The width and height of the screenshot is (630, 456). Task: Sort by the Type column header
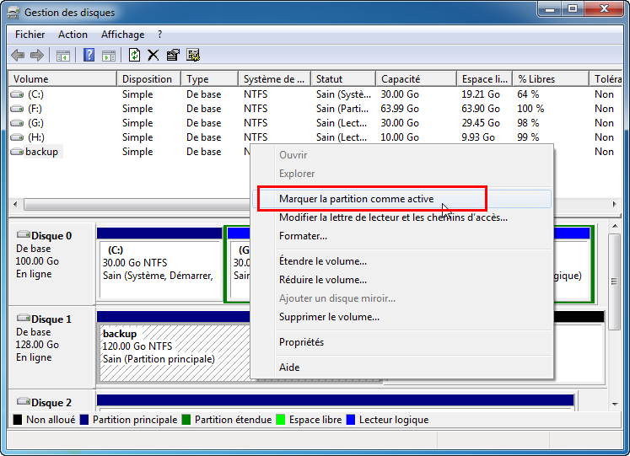click(x=210, y=79)
